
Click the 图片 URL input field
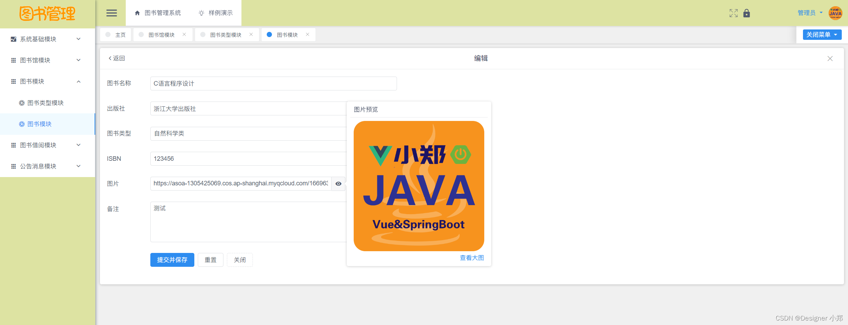coord(241,184)
